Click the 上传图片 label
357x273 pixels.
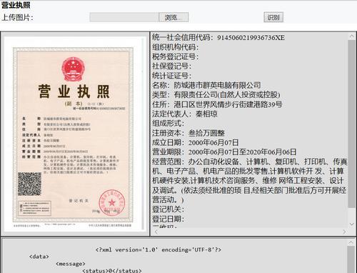click(17, 17)
